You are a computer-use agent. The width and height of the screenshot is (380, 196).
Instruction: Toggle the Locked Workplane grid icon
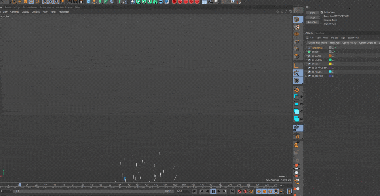point(296,128)
